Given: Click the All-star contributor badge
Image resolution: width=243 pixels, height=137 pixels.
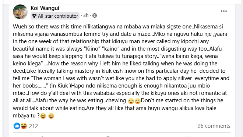Looking at the screenshot, I should (55, 16).
